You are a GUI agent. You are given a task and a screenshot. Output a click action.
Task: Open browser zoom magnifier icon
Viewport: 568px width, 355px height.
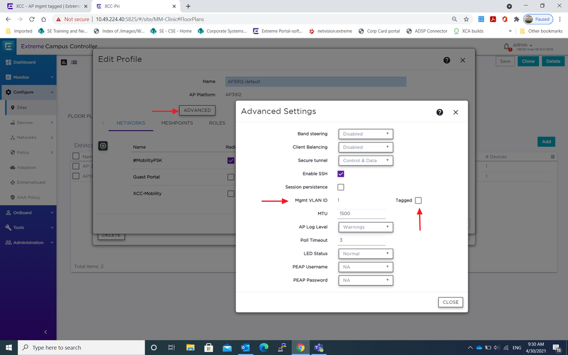[454, 19]
